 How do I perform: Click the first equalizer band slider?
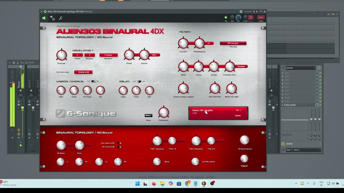[311, 120]
